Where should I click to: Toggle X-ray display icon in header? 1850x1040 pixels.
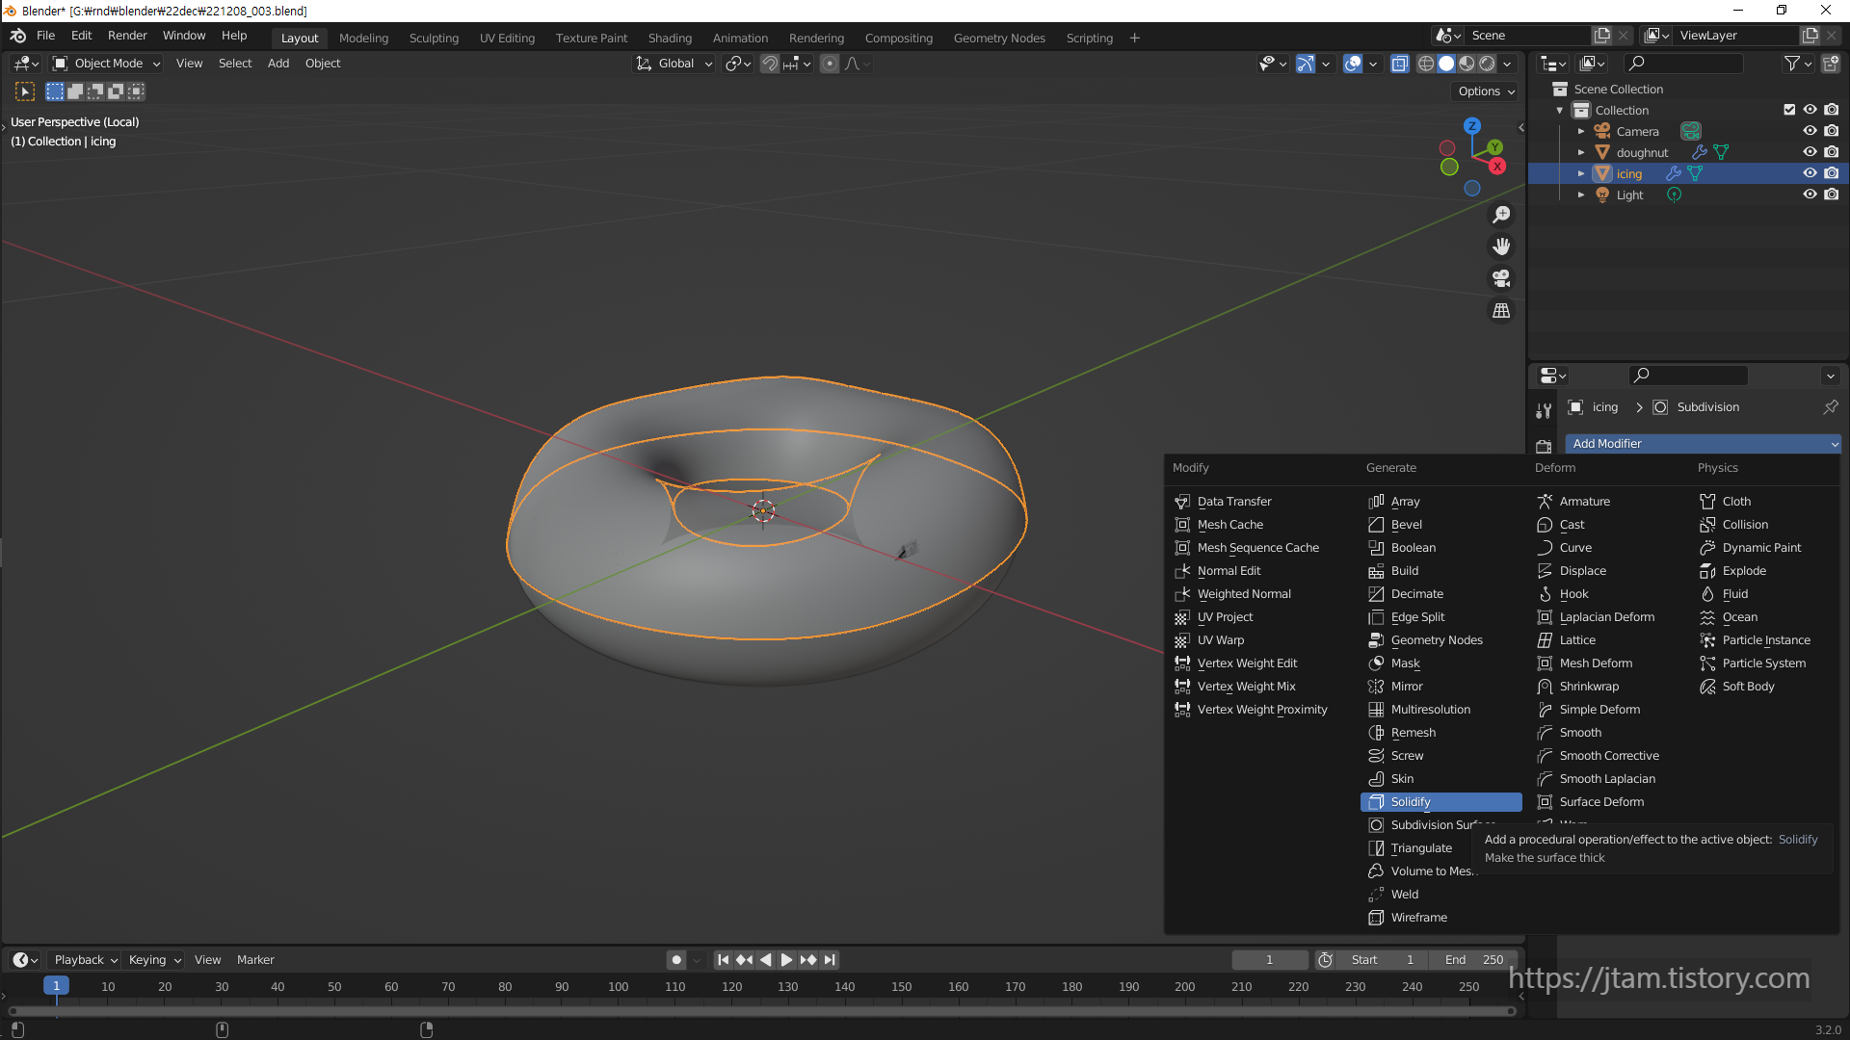pos(1400,64)
